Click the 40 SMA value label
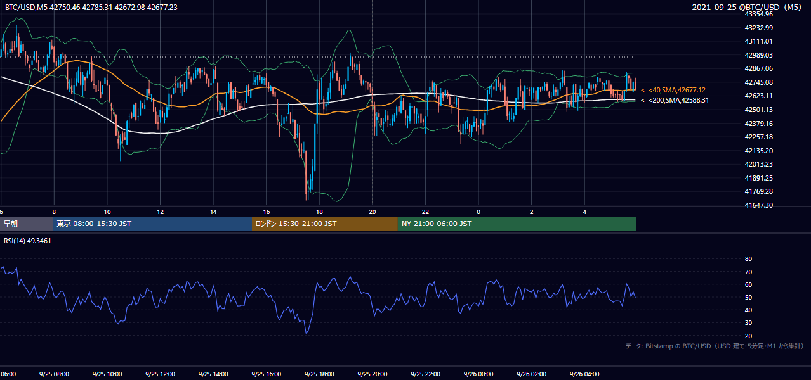 (x=673, y=91)
